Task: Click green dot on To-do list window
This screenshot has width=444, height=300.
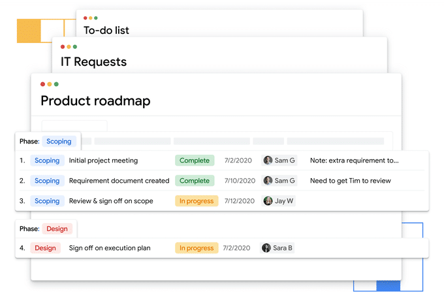Action: [96, 18]
